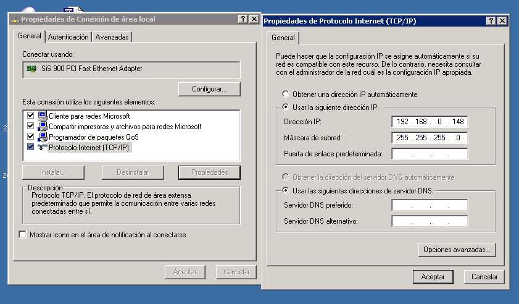Viewport: 519px width, 304px height.
Task: Click the Cliente para redes Microsoft icon
Action: pos(43,116)
